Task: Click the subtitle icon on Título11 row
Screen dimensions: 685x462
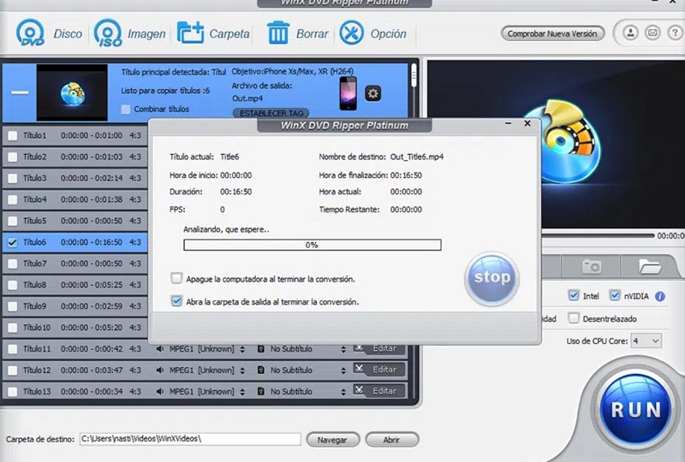Action: (x=261, y=349)
